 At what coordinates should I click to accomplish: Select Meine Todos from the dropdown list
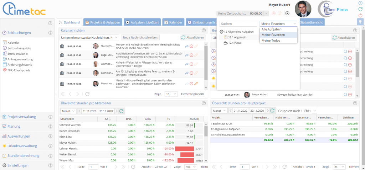[x=271, y=41]
